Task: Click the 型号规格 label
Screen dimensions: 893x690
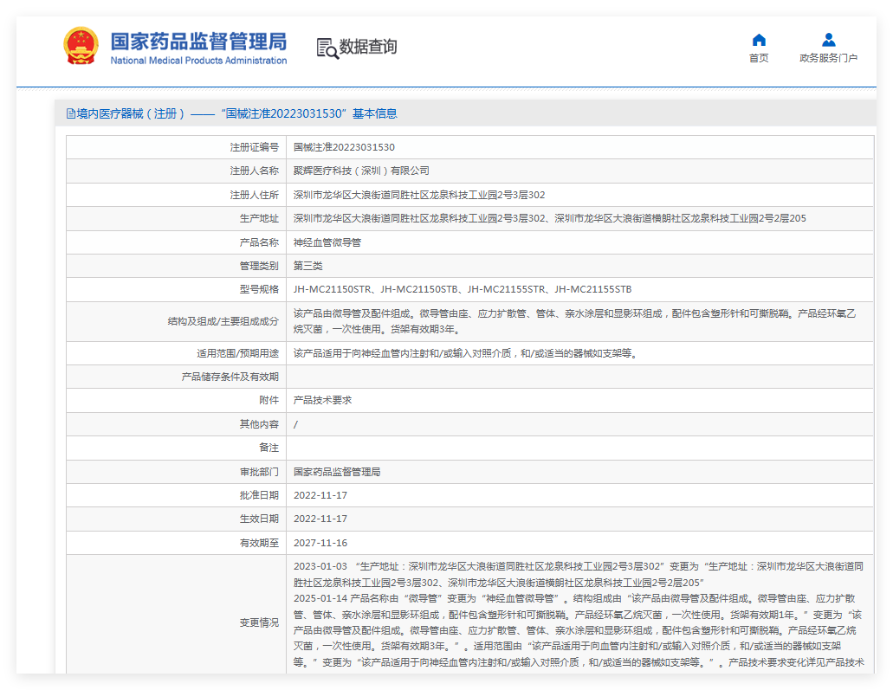Action: [259, 289]
